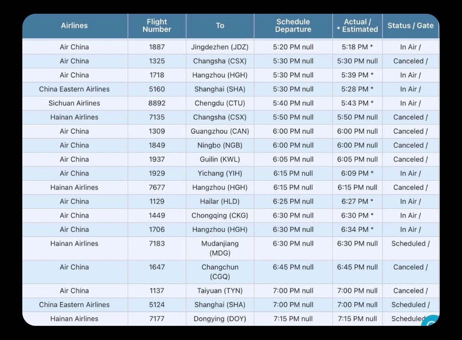
Task: Click Guilin (KWL) destination
Action: 220,159
